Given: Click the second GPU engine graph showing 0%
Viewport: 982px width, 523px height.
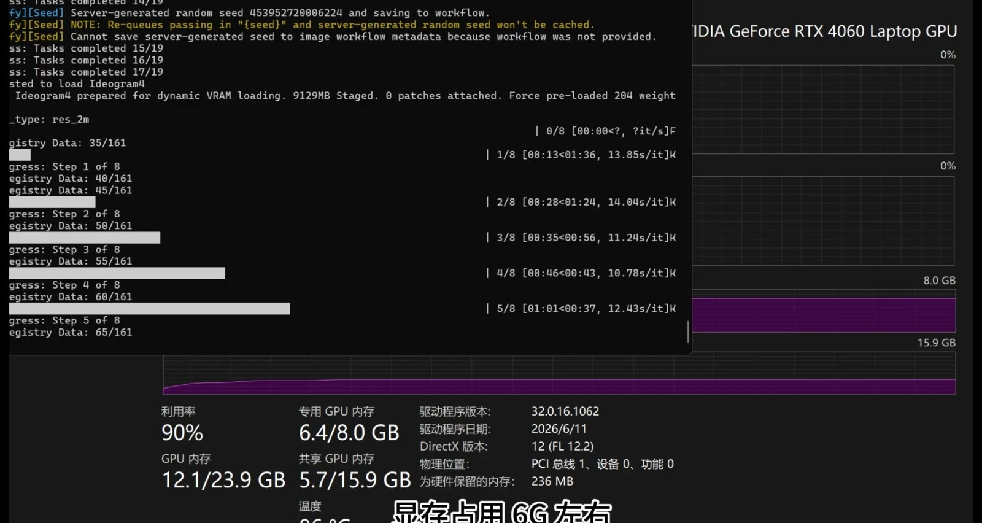Looking at the screenshot, I should pyautogui.click(x=824, y=221).
